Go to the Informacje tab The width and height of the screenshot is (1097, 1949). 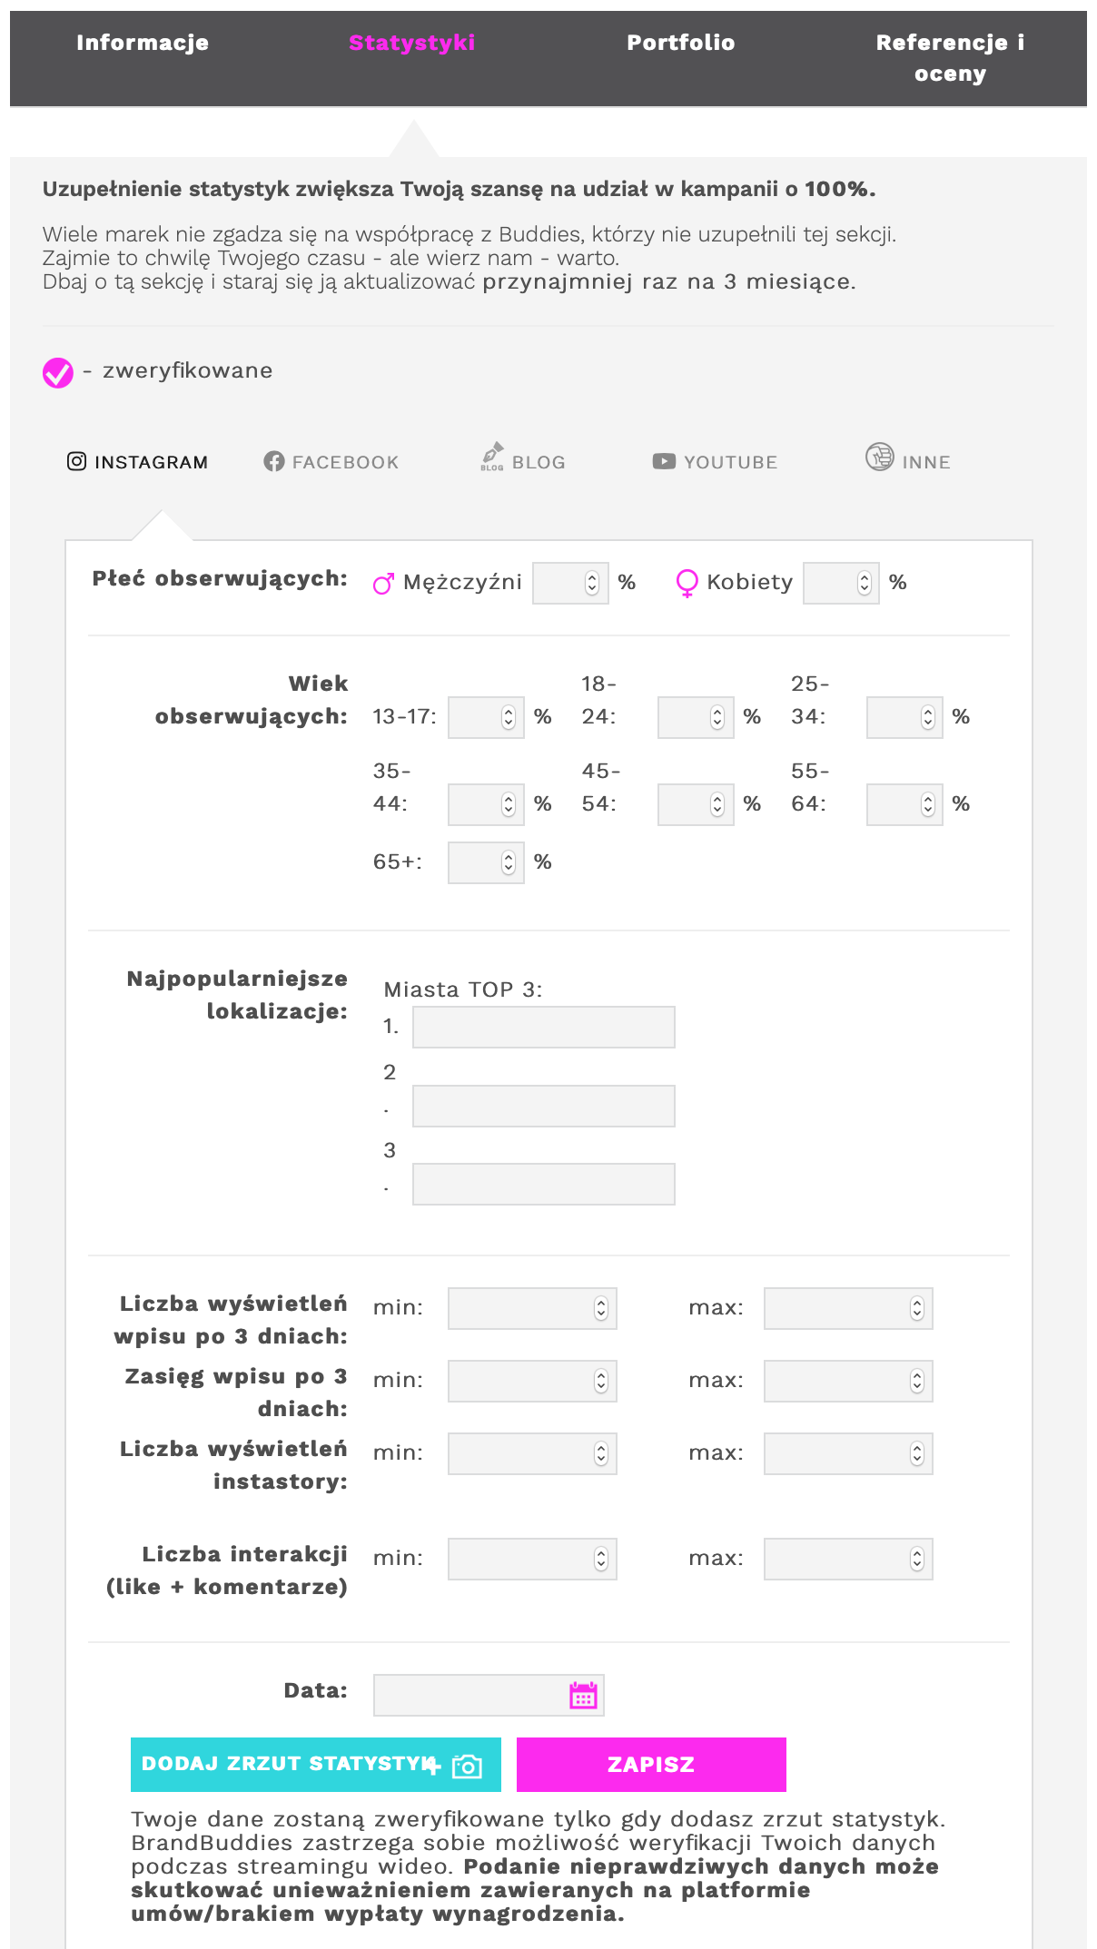143,43
